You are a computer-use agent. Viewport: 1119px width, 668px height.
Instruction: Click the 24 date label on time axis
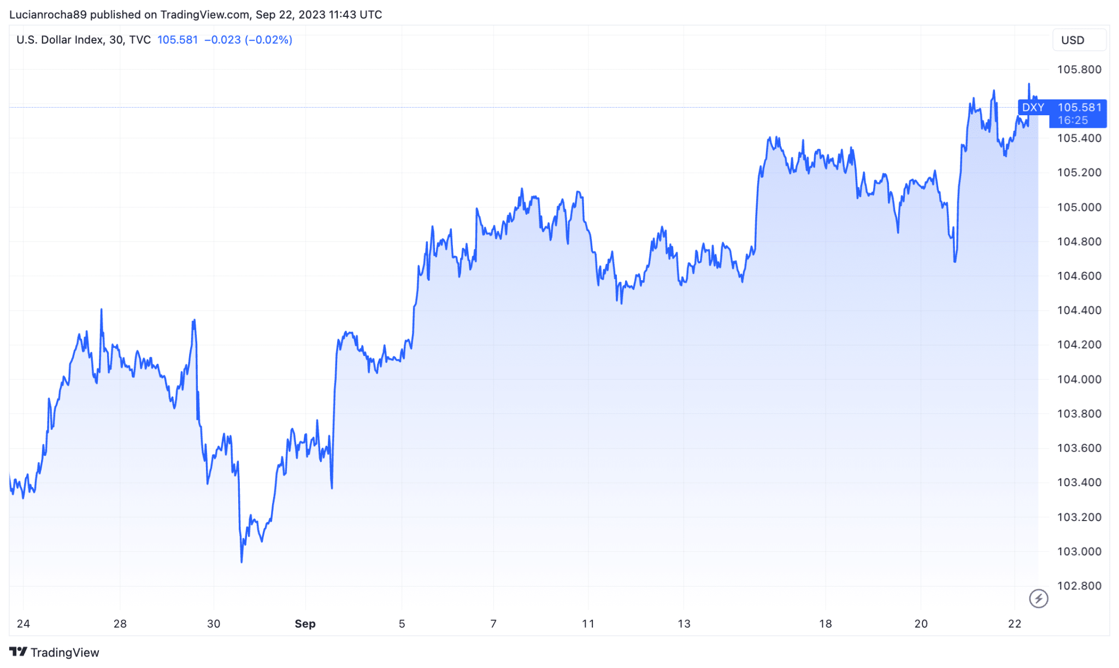(23, 624)
